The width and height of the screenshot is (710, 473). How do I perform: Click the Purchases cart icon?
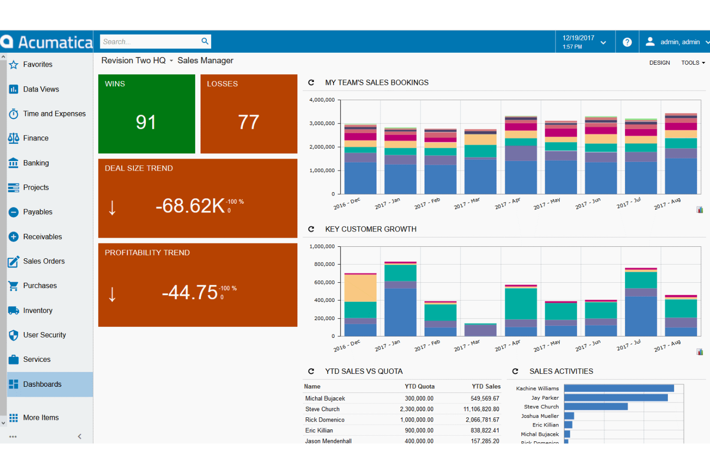coord(13,286)
